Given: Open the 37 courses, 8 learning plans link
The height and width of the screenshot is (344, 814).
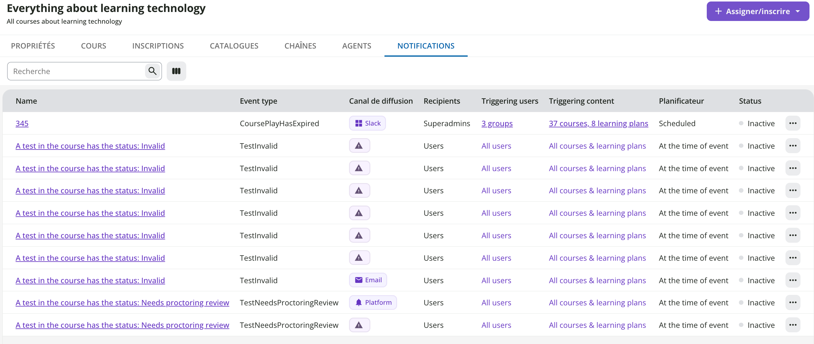Looking at the screenshot, I should [598, 123].
